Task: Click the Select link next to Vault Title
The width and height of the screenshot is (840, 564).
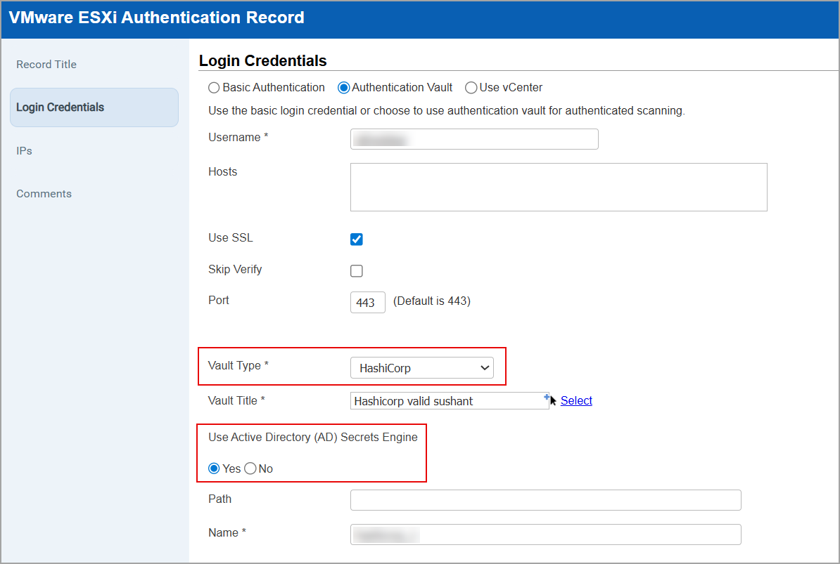Action: tap(576, 400)
